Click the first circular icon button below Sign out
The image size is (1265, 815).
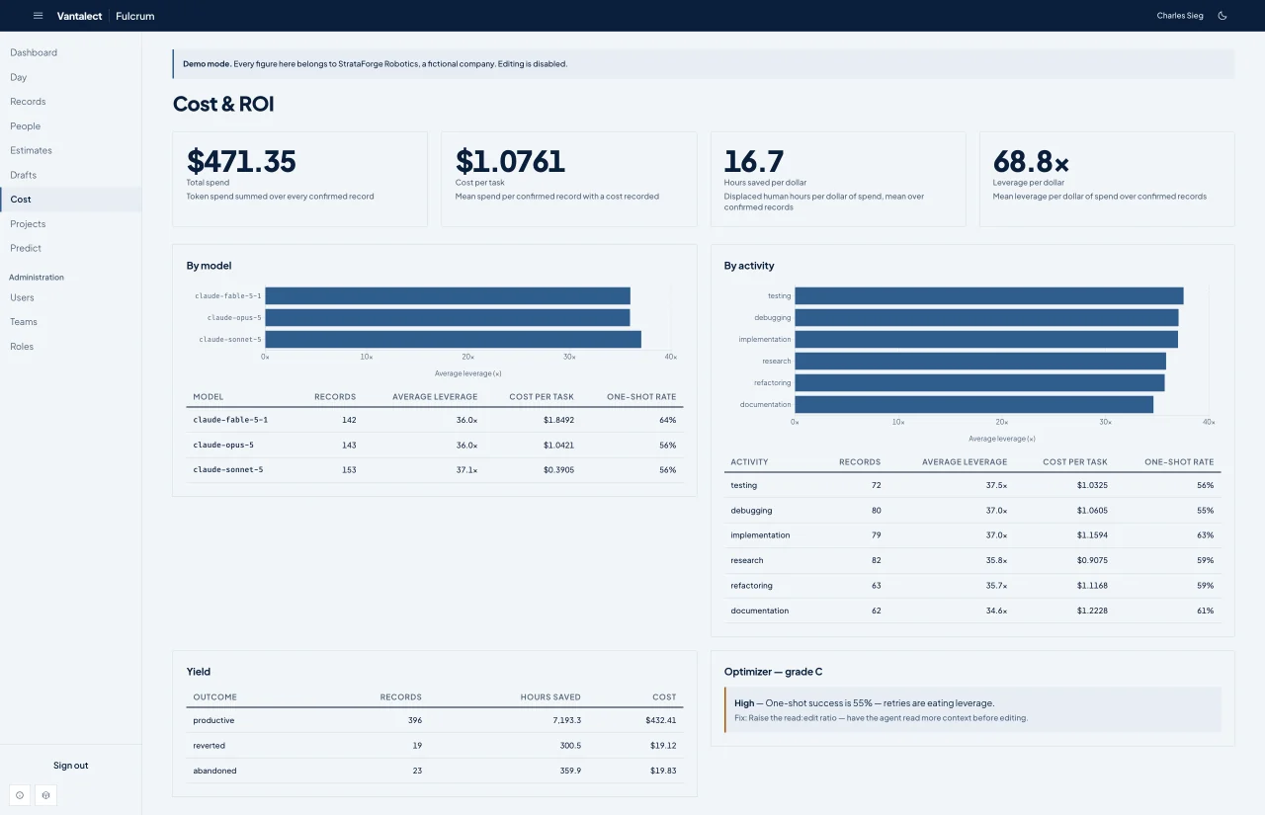click(x=20, y=794)
